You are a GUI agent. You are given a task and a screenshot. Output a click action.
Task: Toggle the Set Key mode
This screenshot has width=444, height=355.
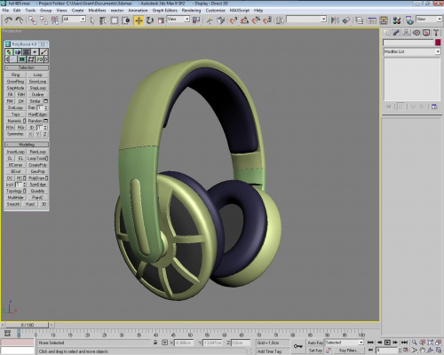[315, 351]
